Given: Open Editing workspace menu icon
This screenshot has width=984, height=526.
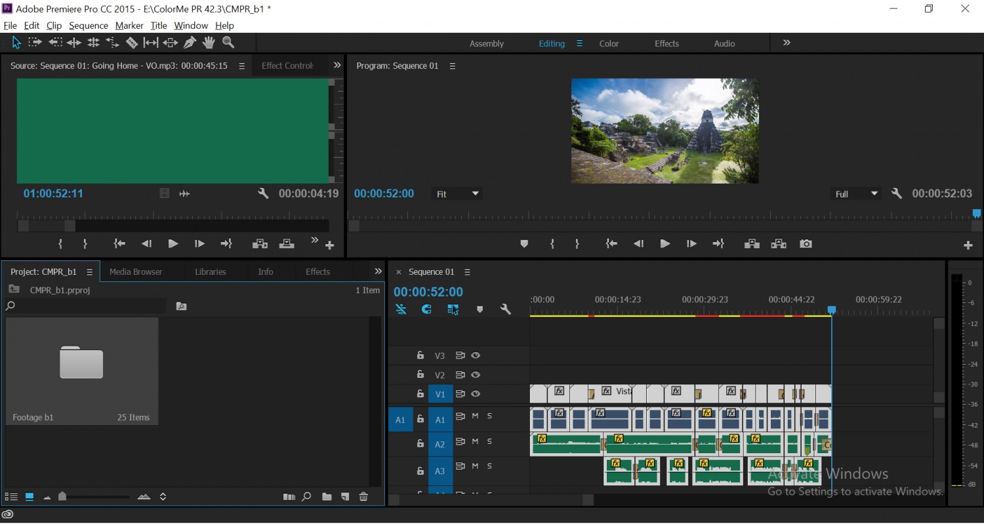Looking at the screenshot, I should tap(579, 43).
